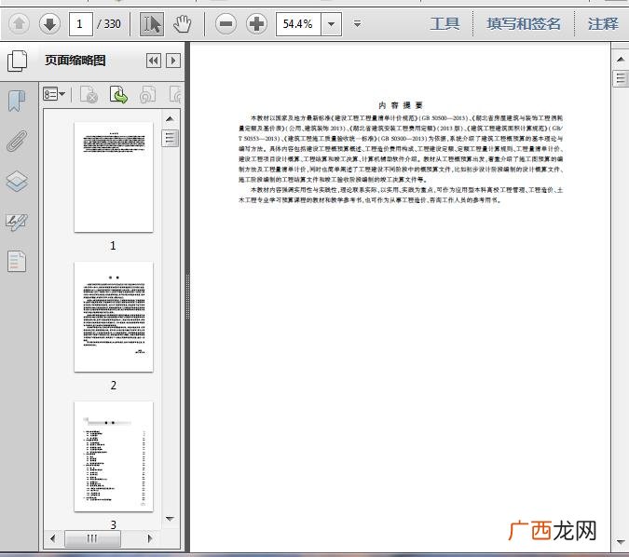
Task: Click the panel splitter grip handle
Action: coord(187,297)
